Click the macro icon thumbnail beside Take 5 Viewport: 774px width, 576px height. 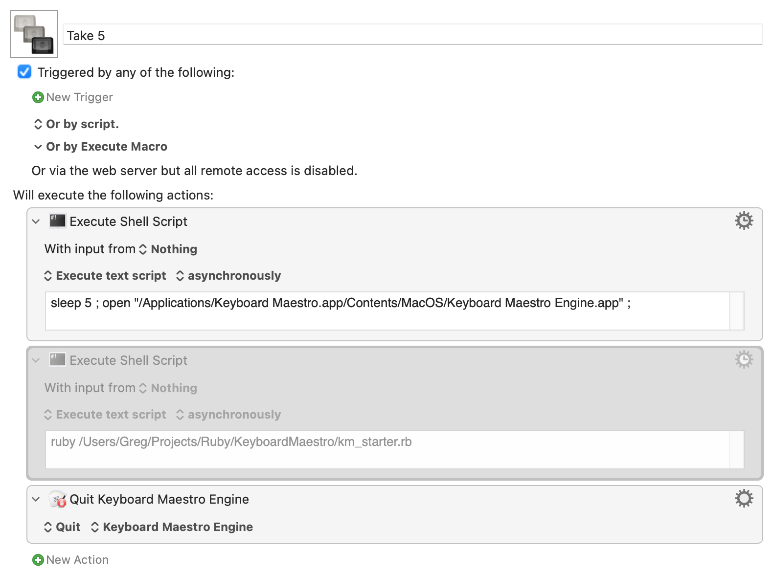tap(34, 34)
